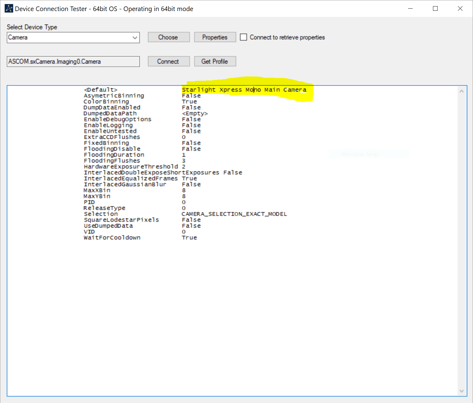Maximize the Device Connection Tester window
Screen dimensions: 473x403
(435, 9)
